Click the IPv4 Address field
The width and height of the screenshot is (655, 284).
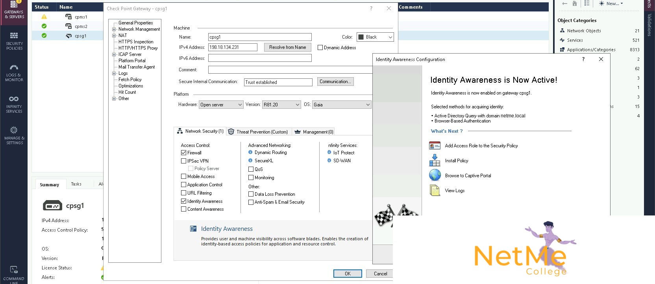point(233,47)
